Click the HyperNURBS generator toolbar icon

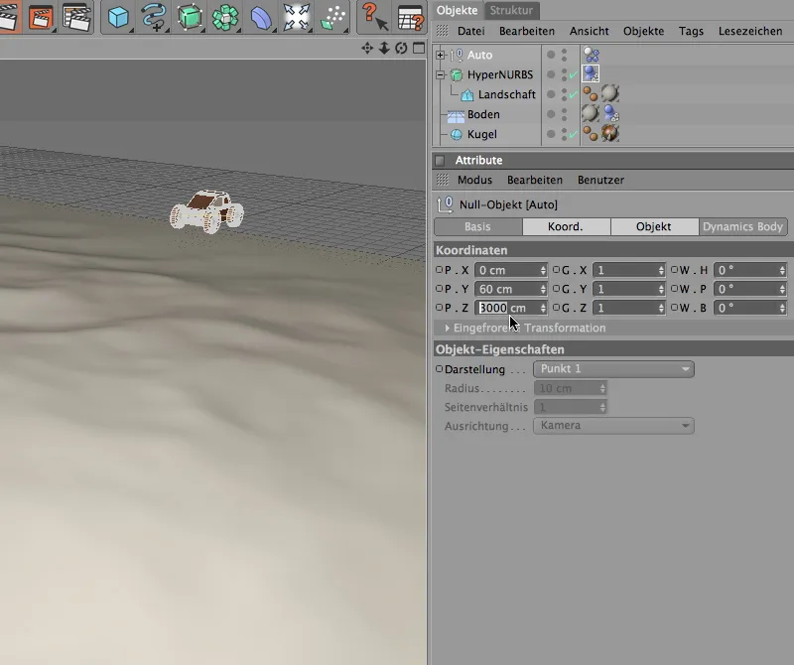tap(189, 17)
